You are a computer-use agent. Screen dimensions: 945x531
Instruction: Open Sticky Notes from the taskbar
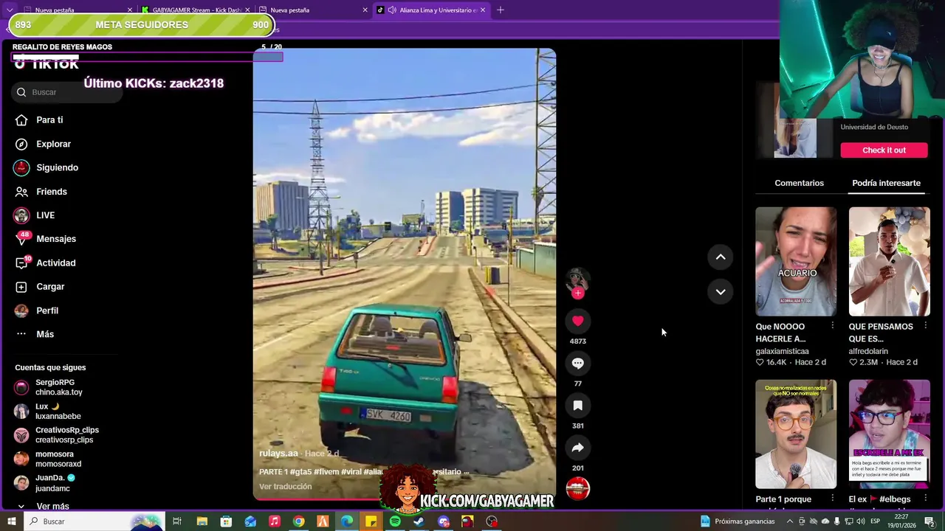pos(371,521)
